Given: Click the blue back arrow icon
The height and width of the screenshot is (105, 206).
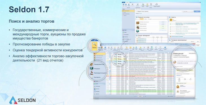Looking at the screenshot, I should coord(124,5).
